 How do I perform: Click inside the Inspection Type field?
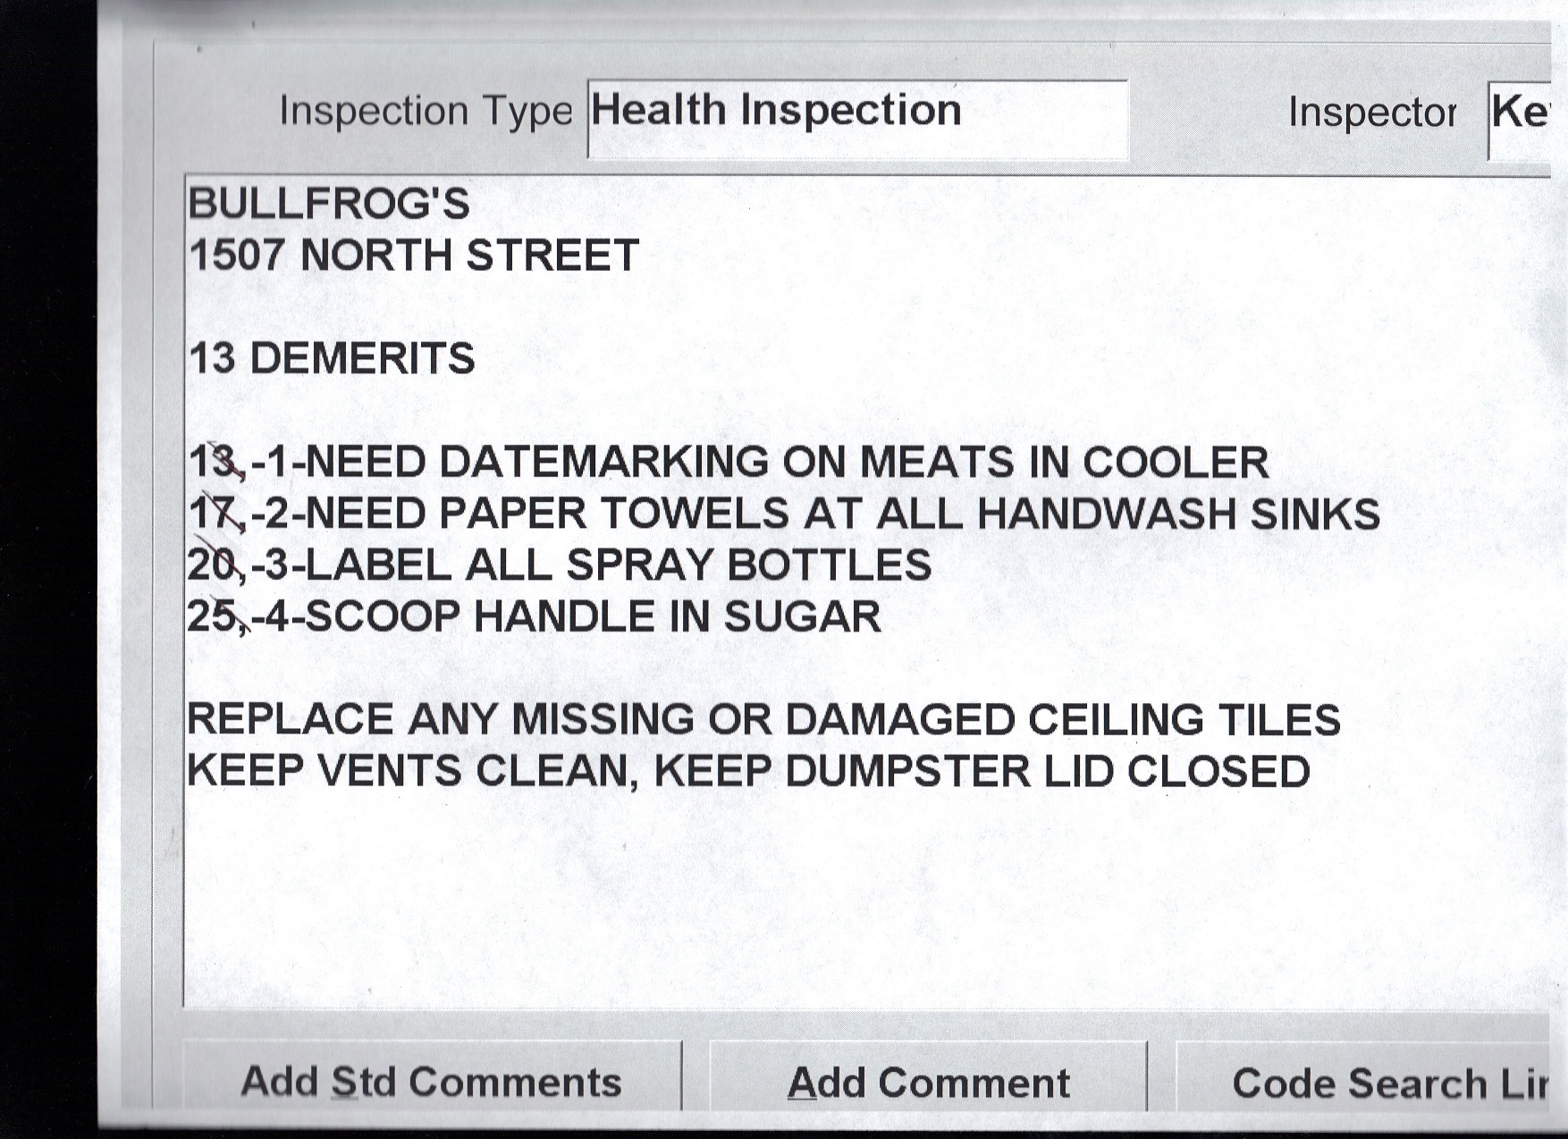[856, 117]
